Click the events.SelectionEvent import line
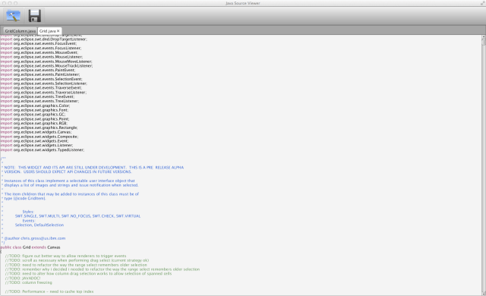 point(41,79)
